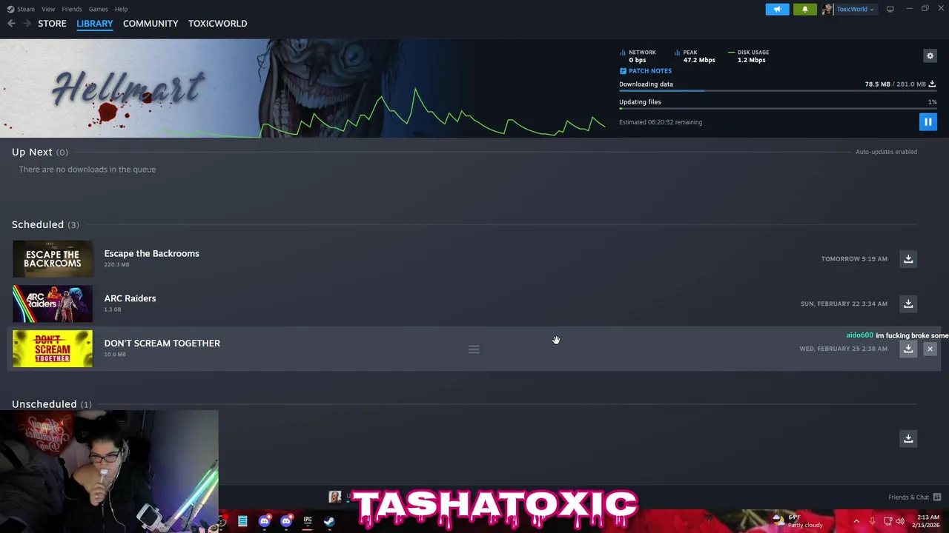
Task: Click the Auto-updates enabled label
Action: tap(886, 152)
